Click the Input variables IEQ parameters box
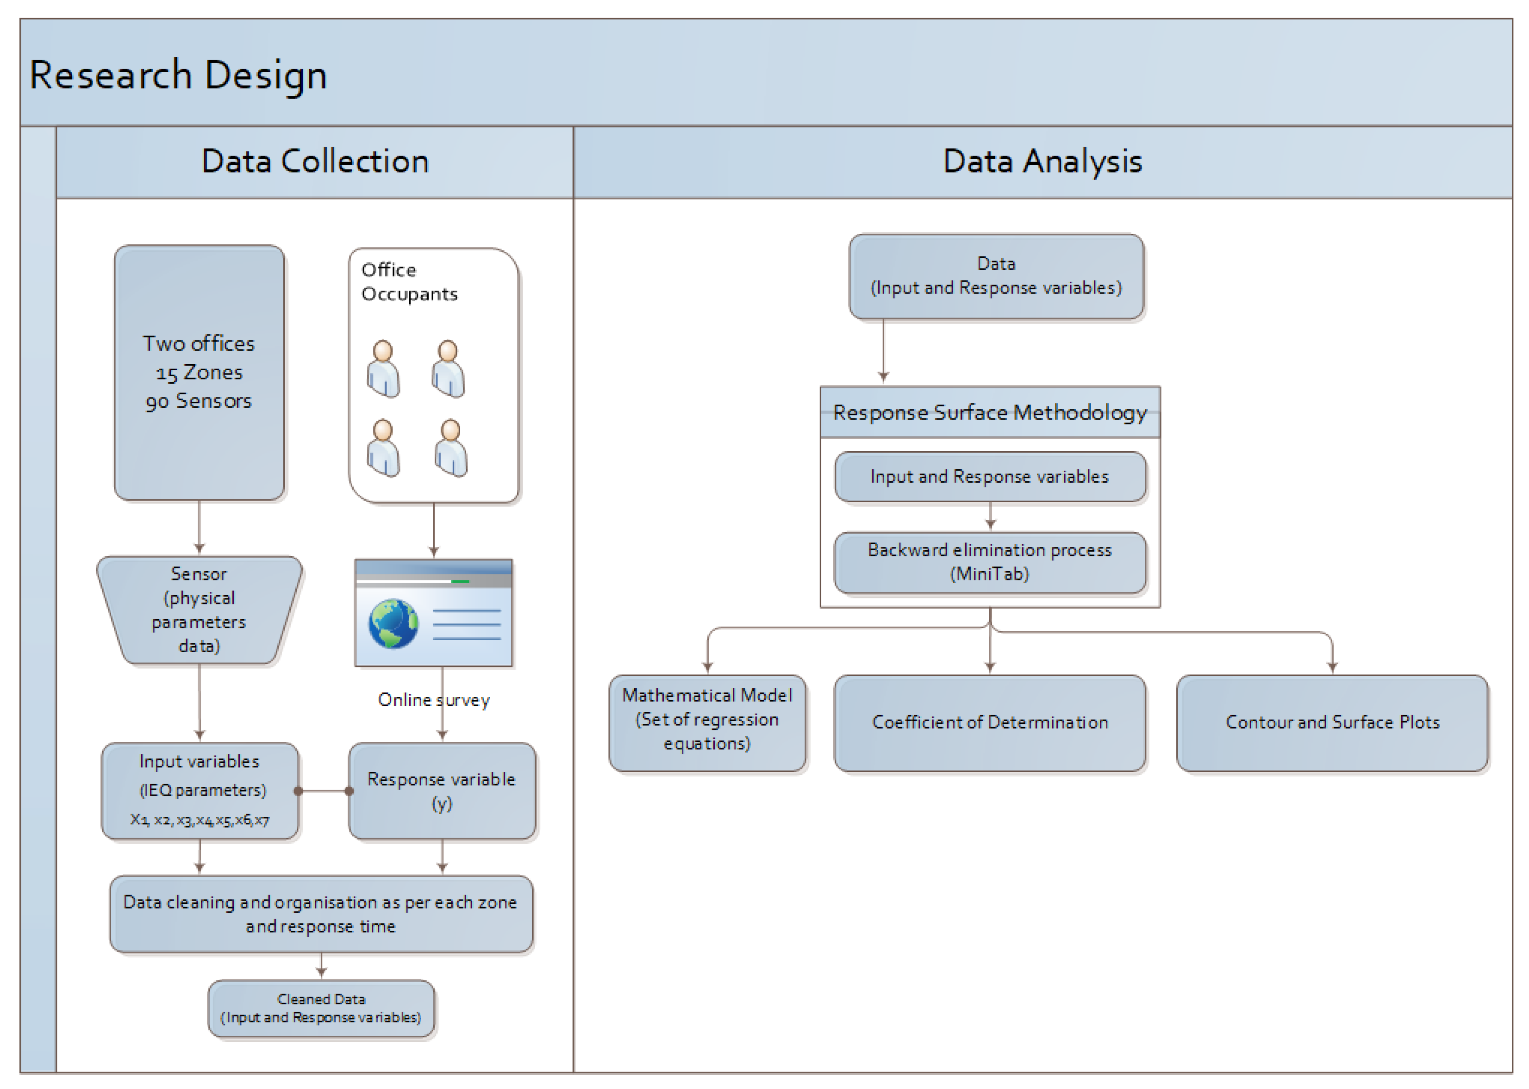This screenshot has width=1529, height=1089. click(x=199, y=790)
